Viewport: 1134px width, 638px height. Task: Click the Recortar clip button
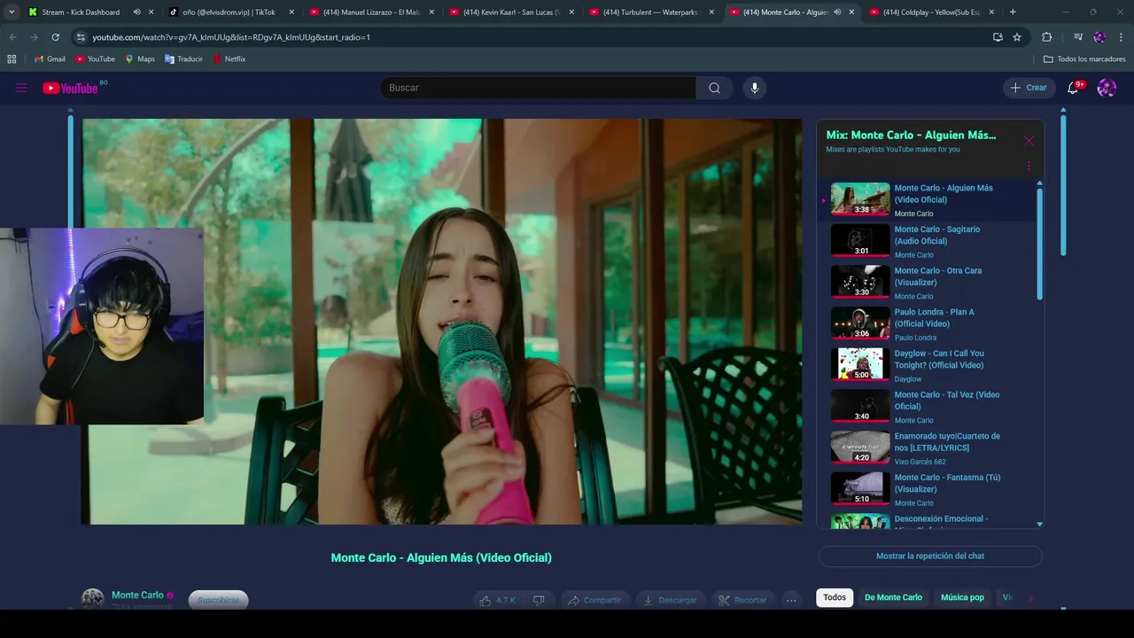tap(742, 600)
